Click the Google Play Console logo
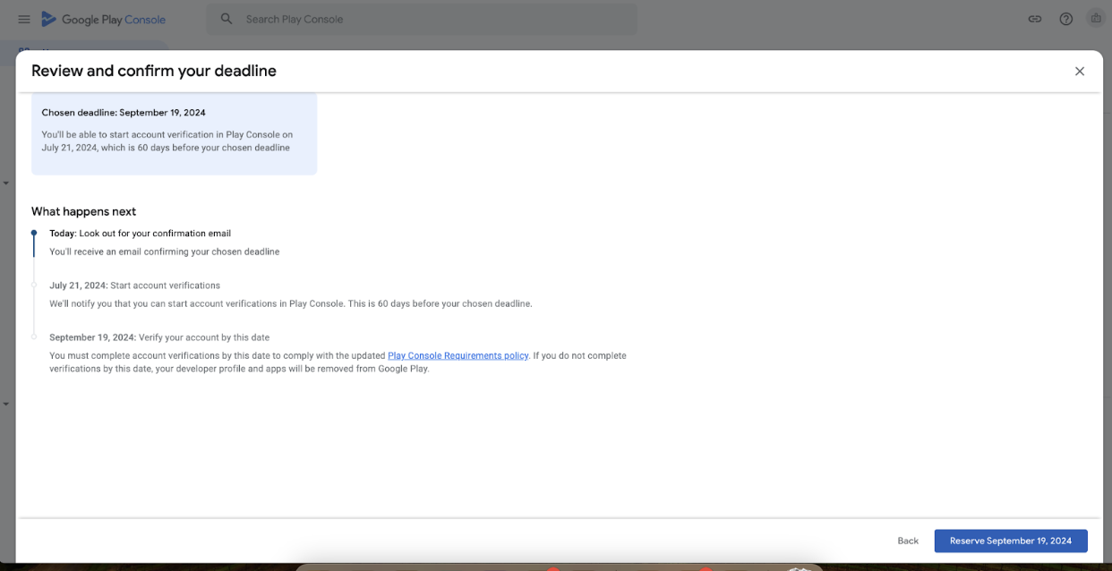The width and height of the screenshot is (1112, 571). pyautogui.click(x=103, y=19)
